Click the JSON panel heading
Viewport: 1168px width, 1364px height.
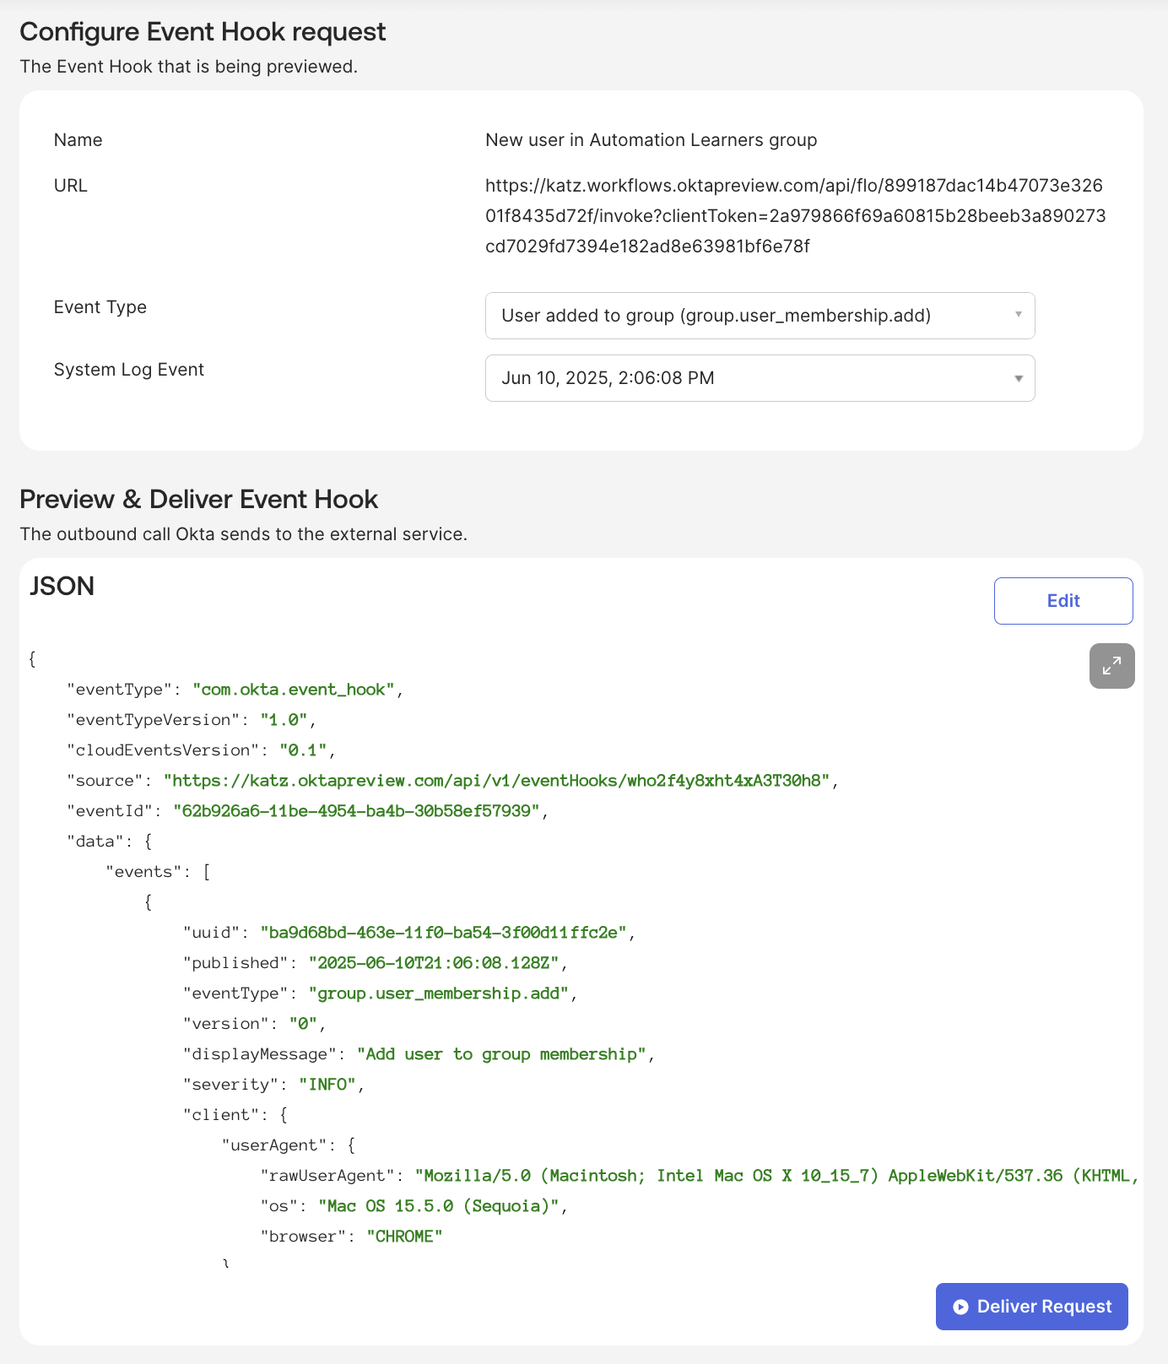tap(62, 587)
